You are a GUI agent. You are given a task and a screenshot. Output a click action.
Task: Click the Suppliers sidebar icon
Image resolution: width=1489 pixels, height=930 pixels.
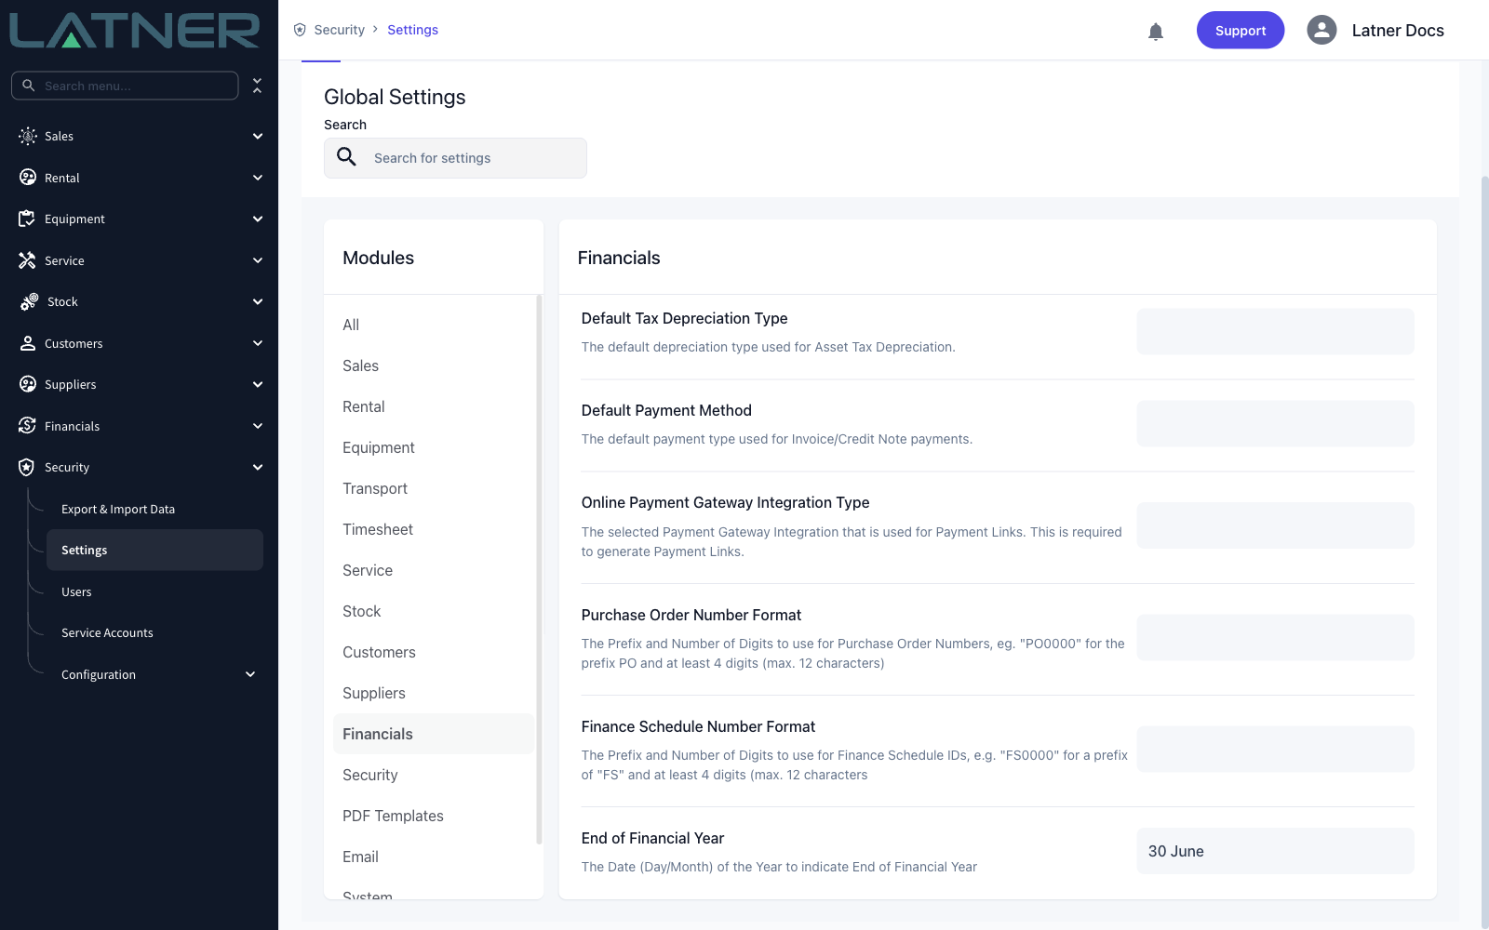pyautogui.click(x=28, y=384)
